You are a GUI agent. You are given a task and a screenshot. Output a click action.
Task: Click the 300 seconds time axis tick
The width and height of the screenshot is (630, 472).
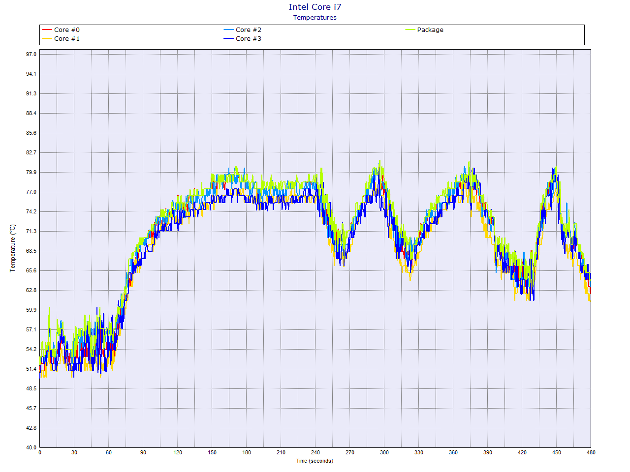click(x=384, y=452)
